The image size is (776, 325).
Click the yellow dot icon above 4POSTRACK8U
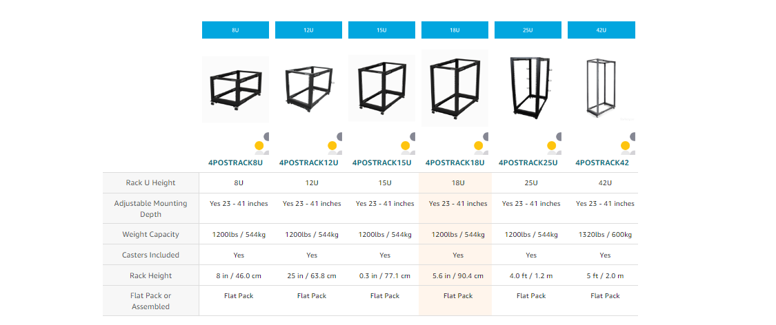point(259,146)
